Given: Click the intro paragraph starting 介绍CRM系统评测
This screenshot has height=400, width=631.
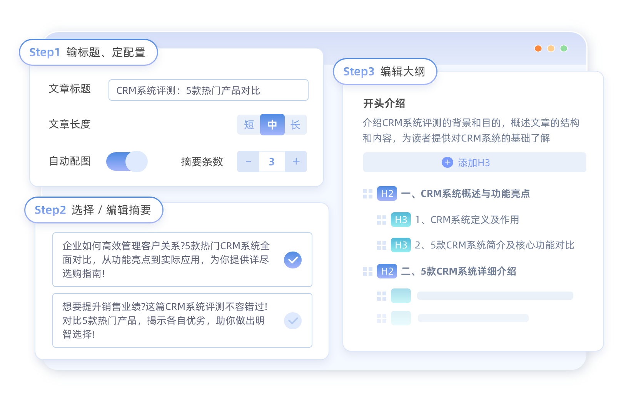Looking at the screenshot, I should (x=471, y=130).
